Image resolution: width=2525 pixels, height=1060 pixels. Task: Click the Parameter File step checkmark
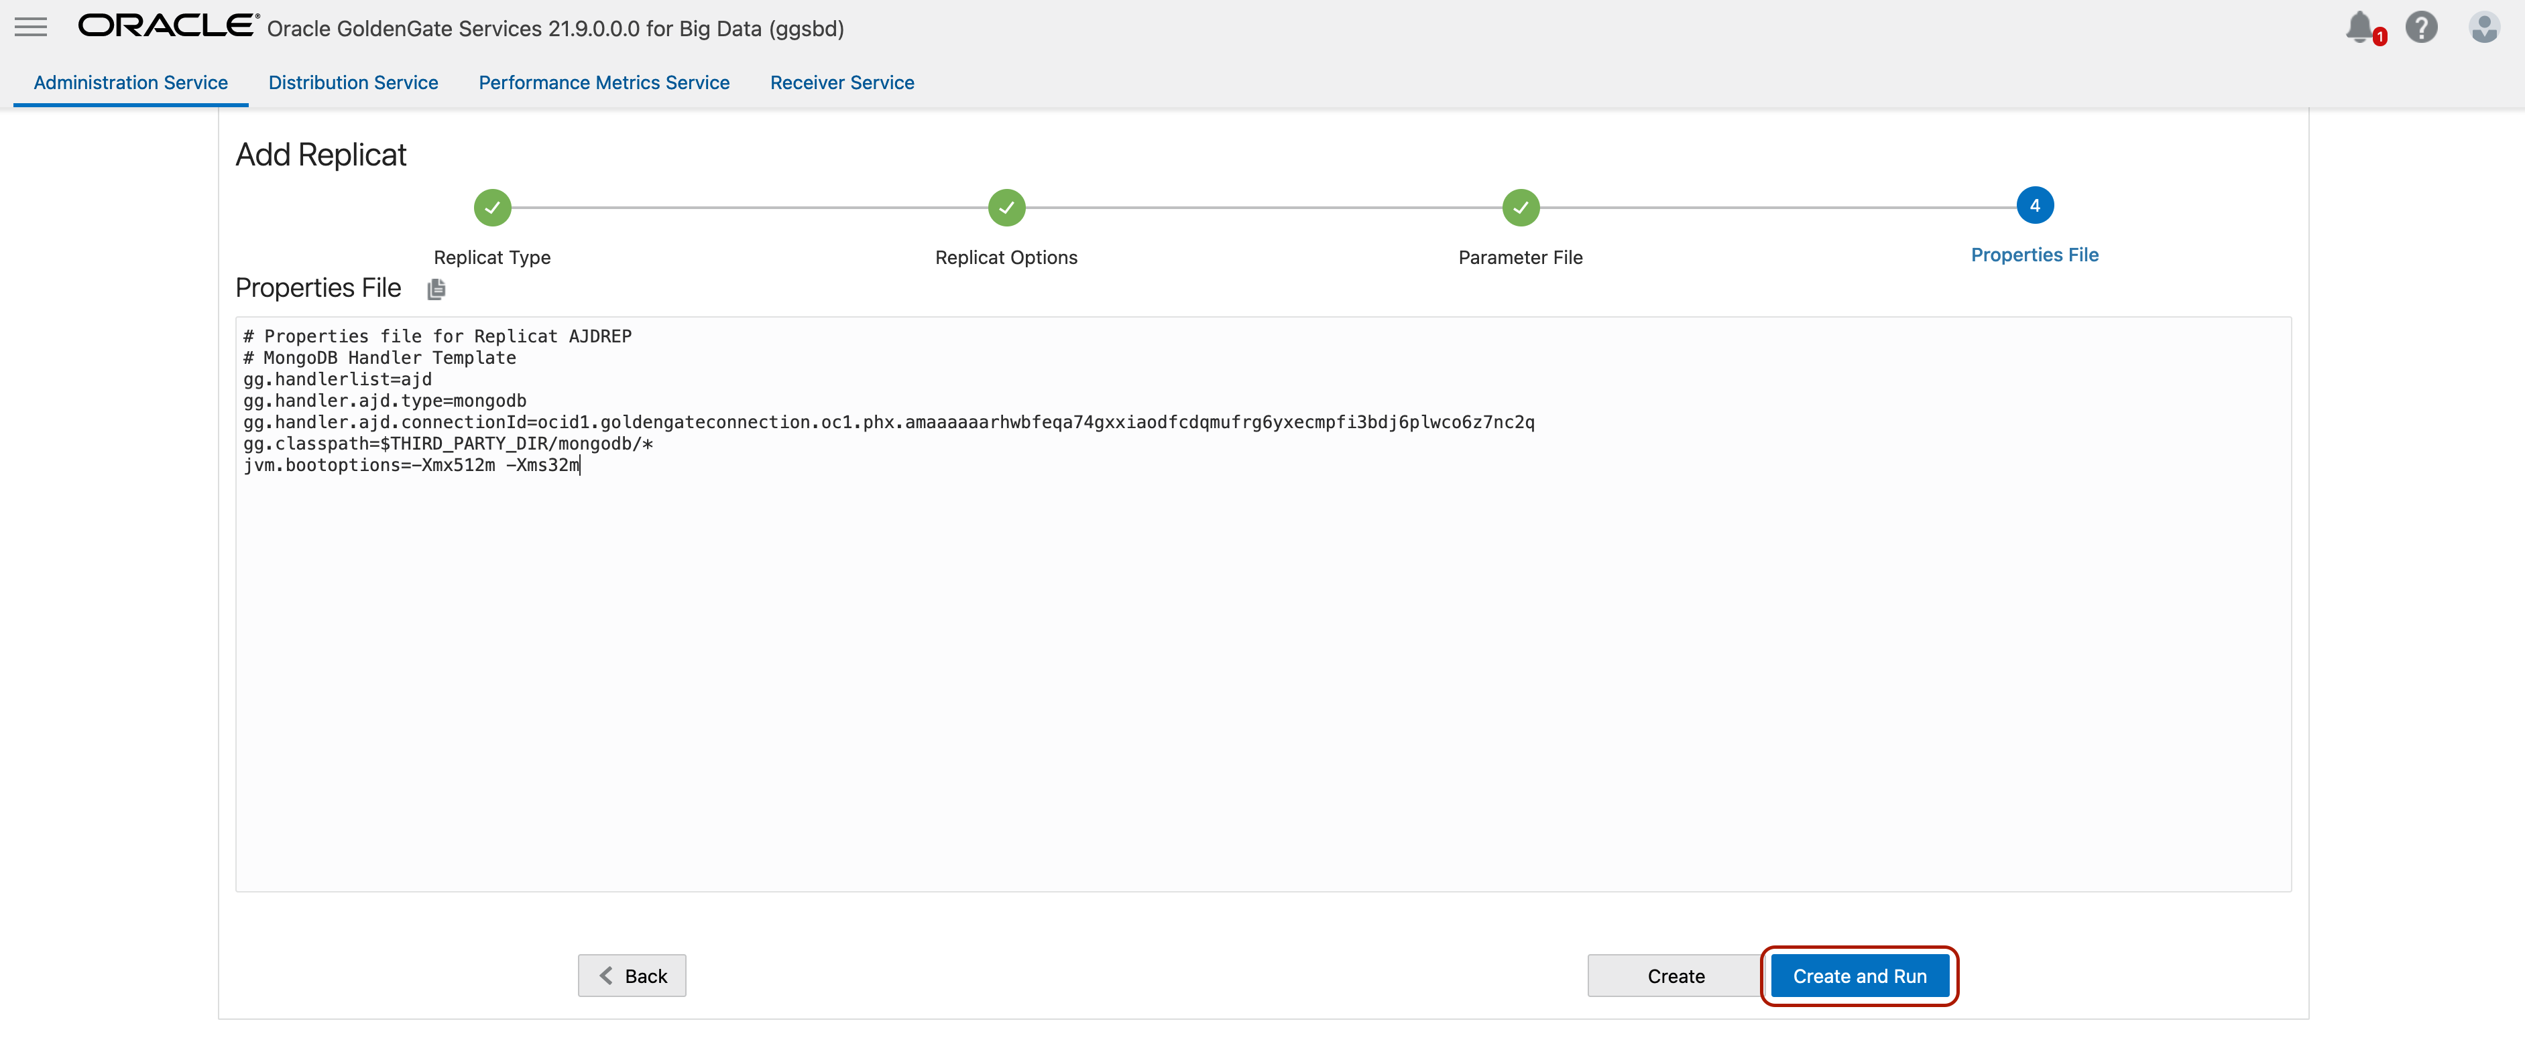point(1520,208)
